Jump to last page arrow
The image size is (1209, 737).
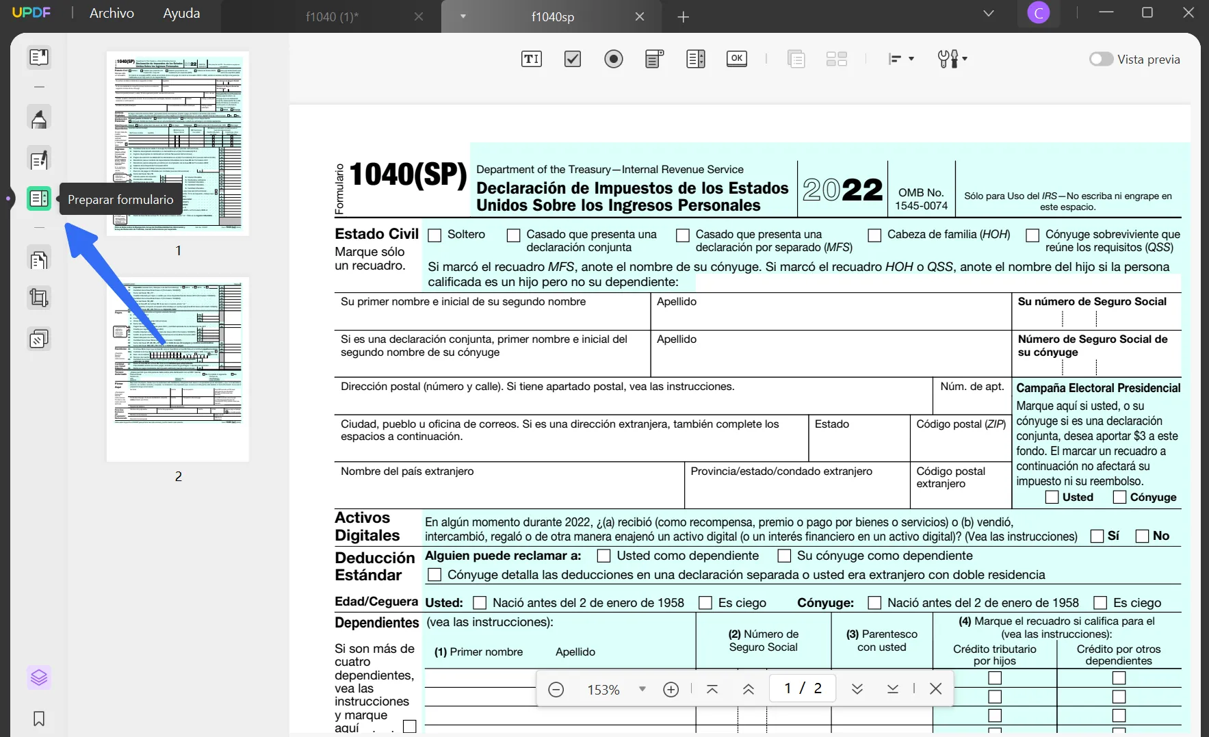(x=893, y=689)
